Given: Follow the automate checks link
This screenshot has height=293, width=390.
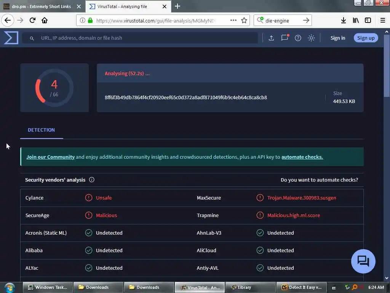Looking at the screenshot, I should [302, 157].
